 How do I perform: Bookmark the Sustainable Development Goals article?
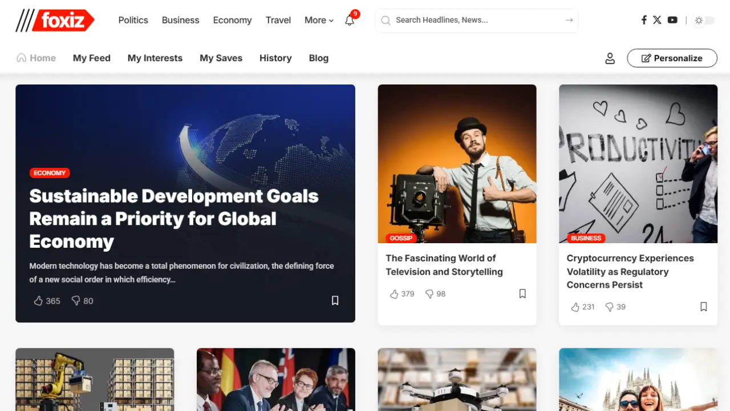click(x=335, y=300)
